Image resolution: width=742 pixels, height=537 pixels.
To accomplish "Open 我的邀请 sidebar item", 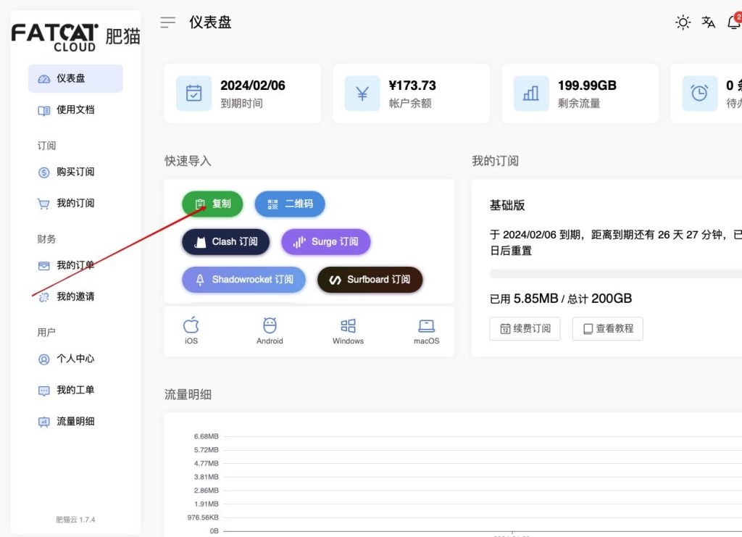I will coord(75,296).
